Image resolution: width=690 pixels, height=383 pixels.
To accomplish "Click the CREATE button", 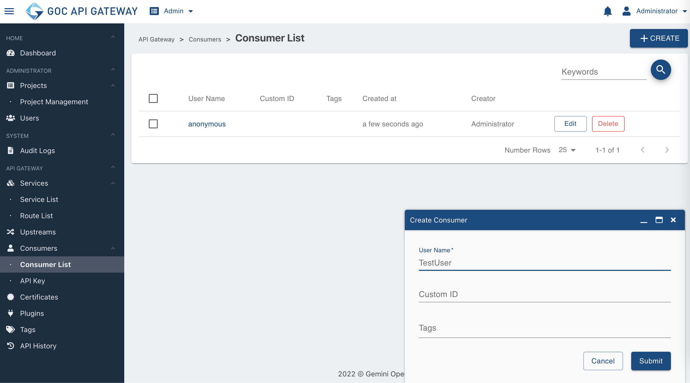I will click(659, 38).
